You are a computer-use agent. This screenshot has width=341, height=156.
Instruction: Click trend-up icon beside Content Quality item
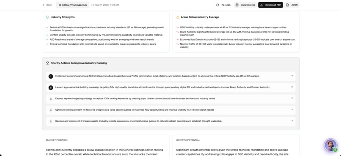[47, 35]
